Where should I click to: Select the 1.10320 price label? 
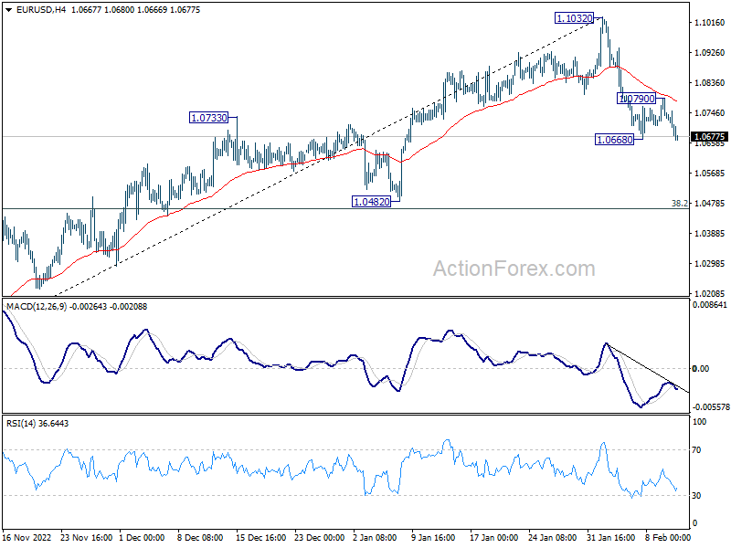(574, 18)
